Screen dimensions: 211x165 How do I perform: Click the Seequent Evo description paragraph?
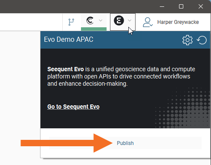(121, 76)
